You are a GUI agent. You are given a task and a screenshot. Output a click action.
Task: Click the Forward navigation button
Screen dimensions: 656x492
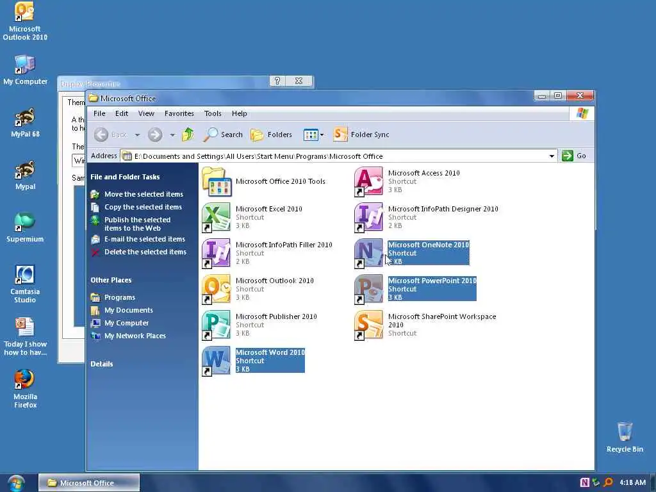(155, 135)
